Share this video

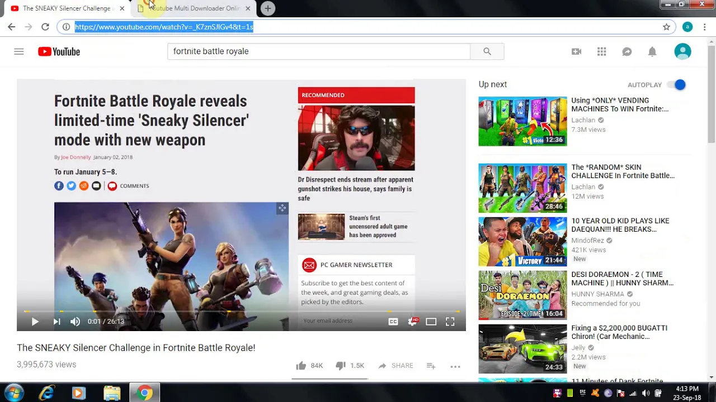[x=395, y=366]
